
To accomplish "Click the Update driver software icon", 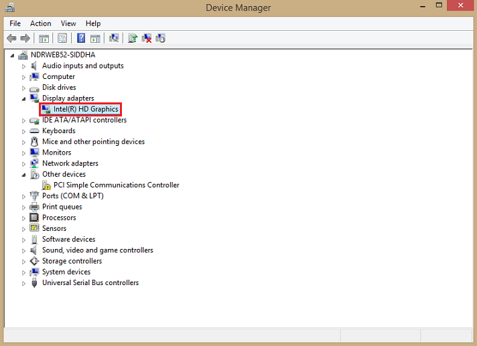I will (x=133, y=38).
